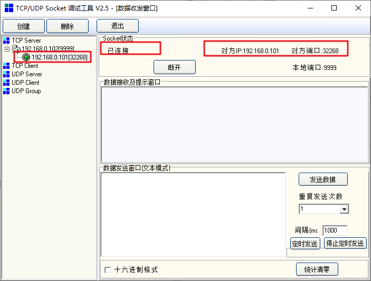Click inside the 数据发送窗口 send text area
This screenshot has width=371, height=281.
[x=193, y=215]
